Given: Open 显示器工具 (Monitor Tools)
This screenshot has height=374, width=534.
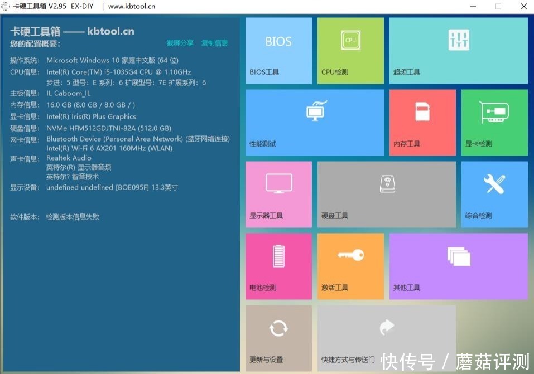Looking at the screenshot, I should (x=278, y=194).
